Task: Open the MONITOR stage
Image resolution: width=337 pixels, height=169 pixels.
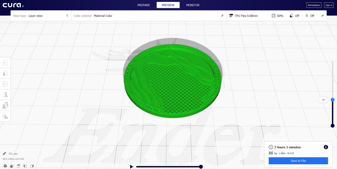Action: tap(193, 5)
